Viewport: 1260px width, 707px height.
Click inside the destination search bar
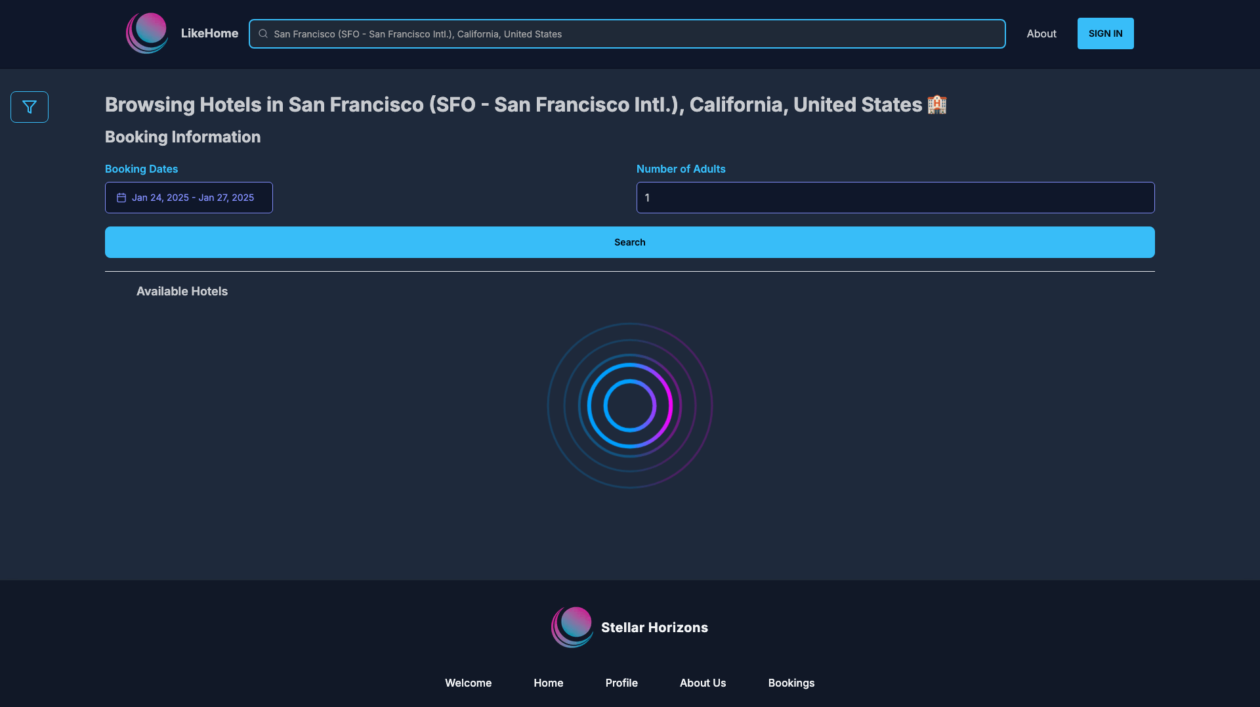point(627,33)
